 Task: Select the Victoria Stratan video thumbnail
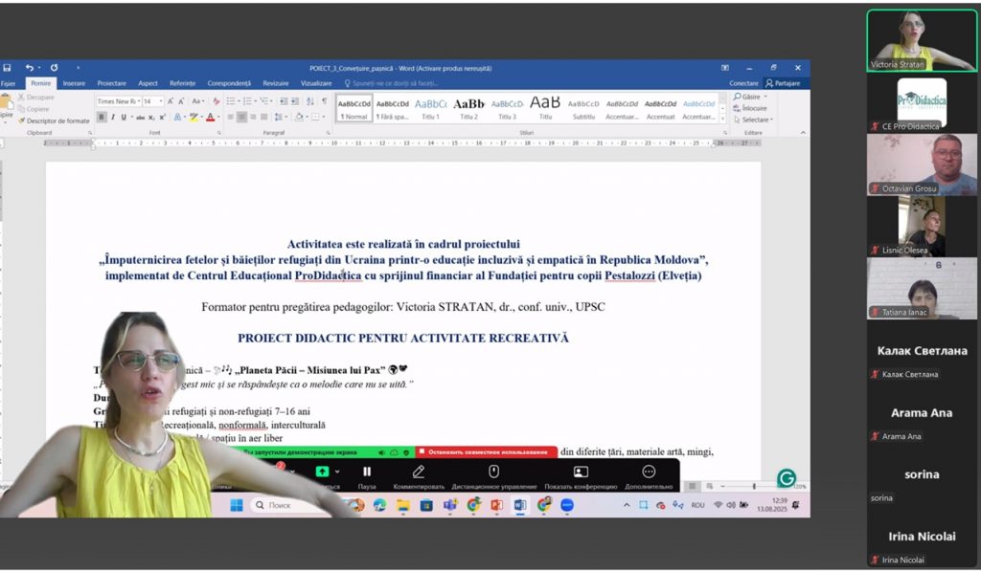click(x=921, y=40)
